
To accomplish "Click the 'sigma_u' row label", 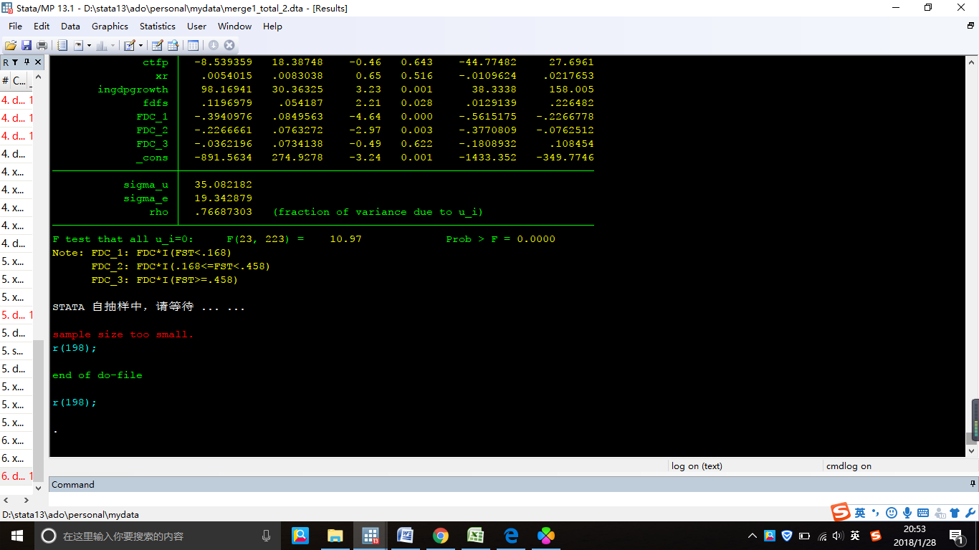I will coord(145,185).
